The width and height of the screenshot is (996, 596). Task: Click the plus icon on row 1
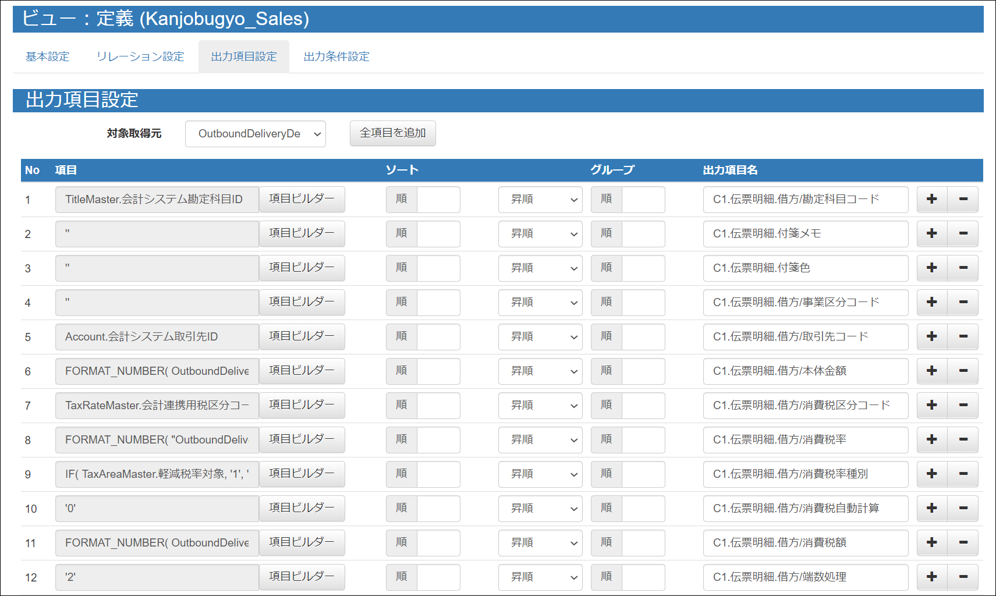931,199
